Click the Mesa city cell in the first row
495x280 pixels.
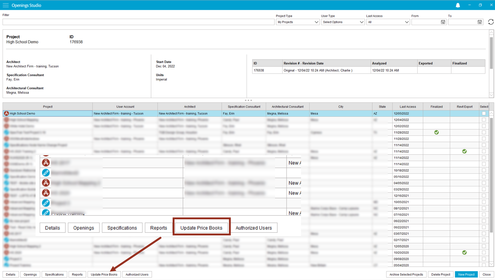pos(341,113)
